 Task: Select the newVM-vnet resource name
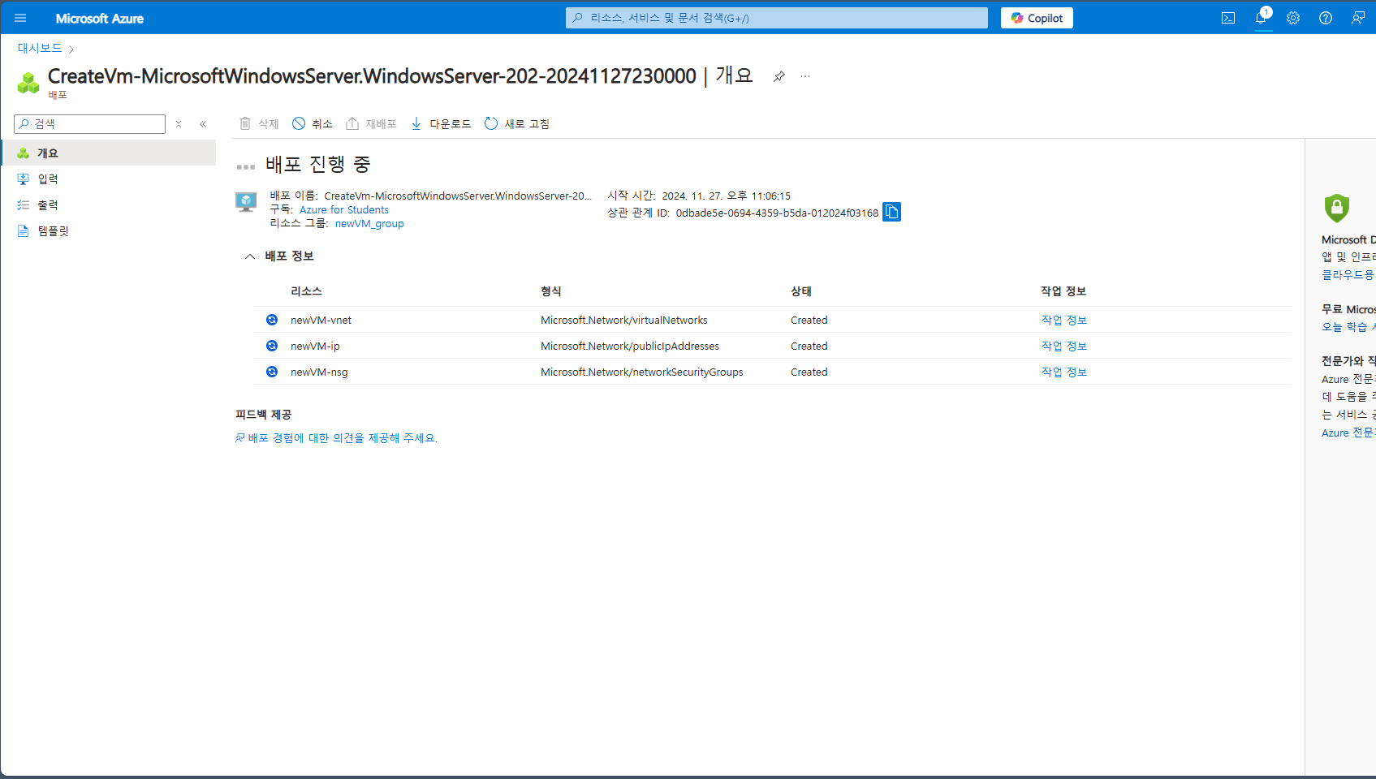[321, 320]
